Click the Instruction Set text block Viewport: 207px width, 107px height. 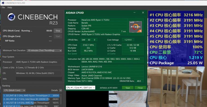pyautogui.click(x=111, y=60)
